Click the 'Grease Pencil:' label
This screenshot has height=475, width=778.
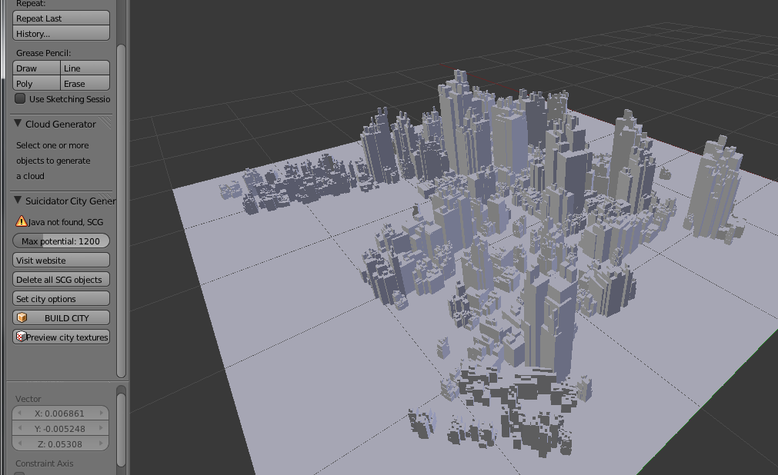coord(43,53)
